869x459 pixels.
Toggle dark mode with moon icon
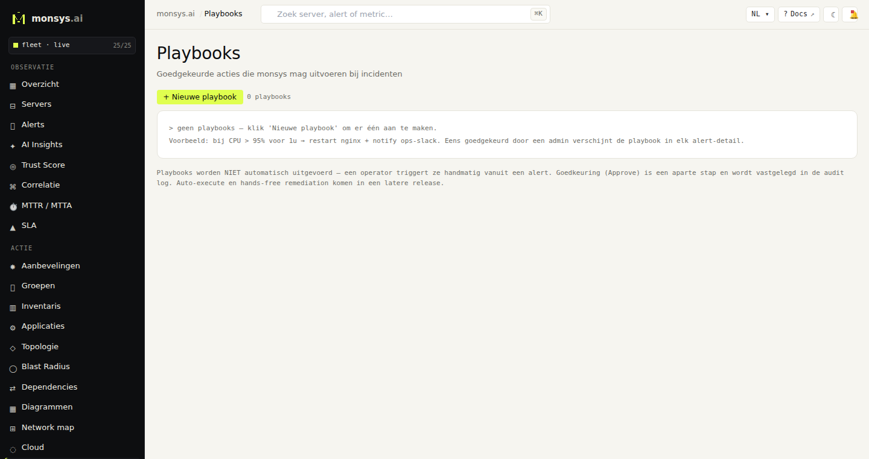831,14
